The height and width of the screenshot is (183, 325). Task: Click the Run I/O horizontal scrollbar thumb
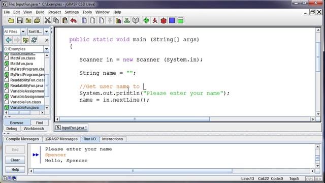coord(133,171)
